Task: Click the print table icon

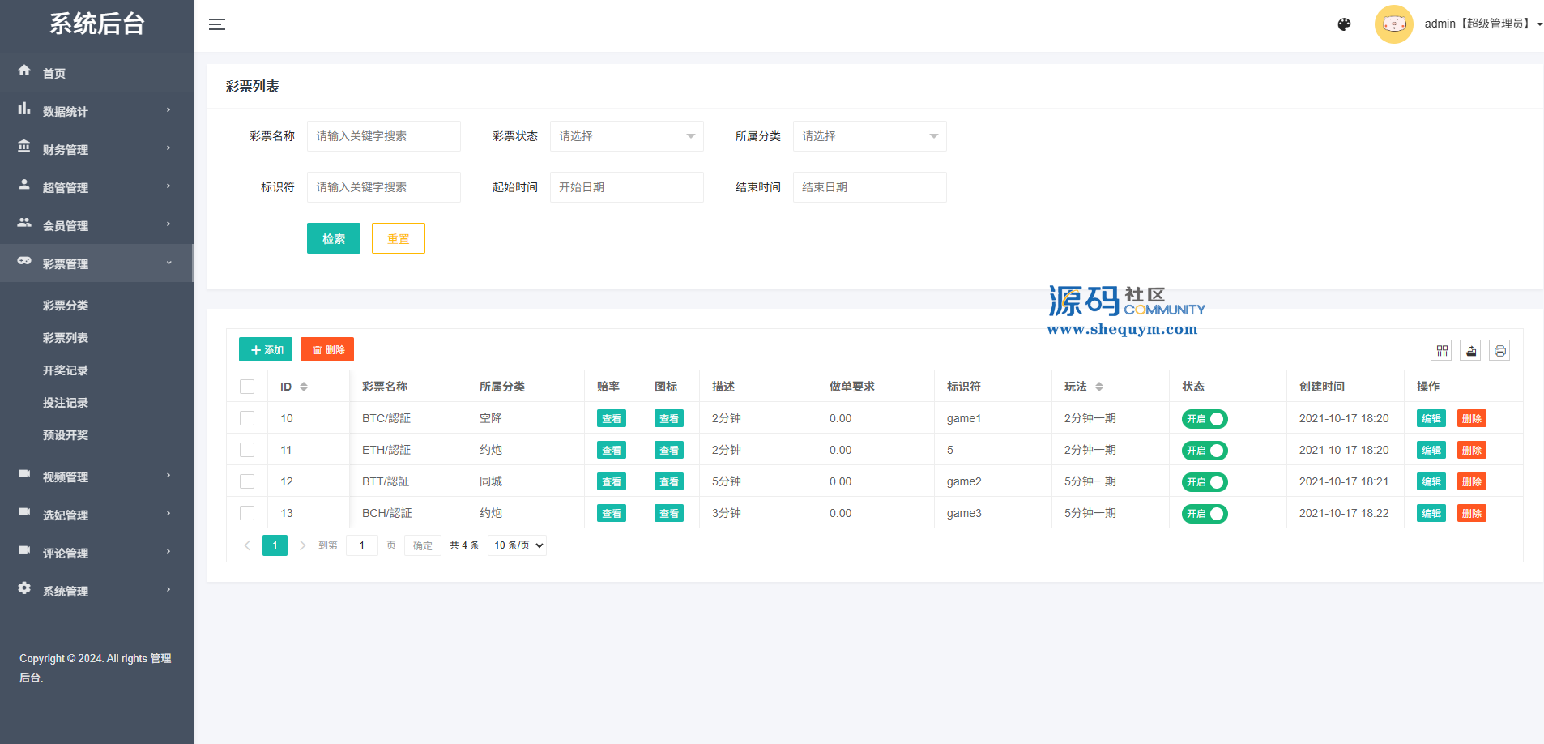Action: 1499,350
